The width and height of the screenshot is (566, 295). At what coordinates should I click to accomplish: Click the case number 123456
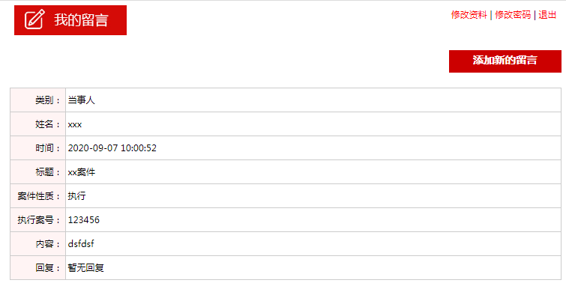[x=84, y=220]
